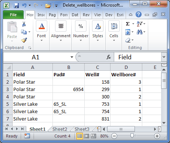Click the 80% zoom level
Screen dimensions: 170x143
tap(104, 136)
